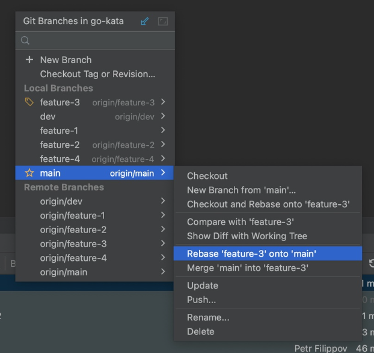374x353 pixels.
Task: Choose Merge 'main' into 'feature-3'
Action: click(248, 268)
